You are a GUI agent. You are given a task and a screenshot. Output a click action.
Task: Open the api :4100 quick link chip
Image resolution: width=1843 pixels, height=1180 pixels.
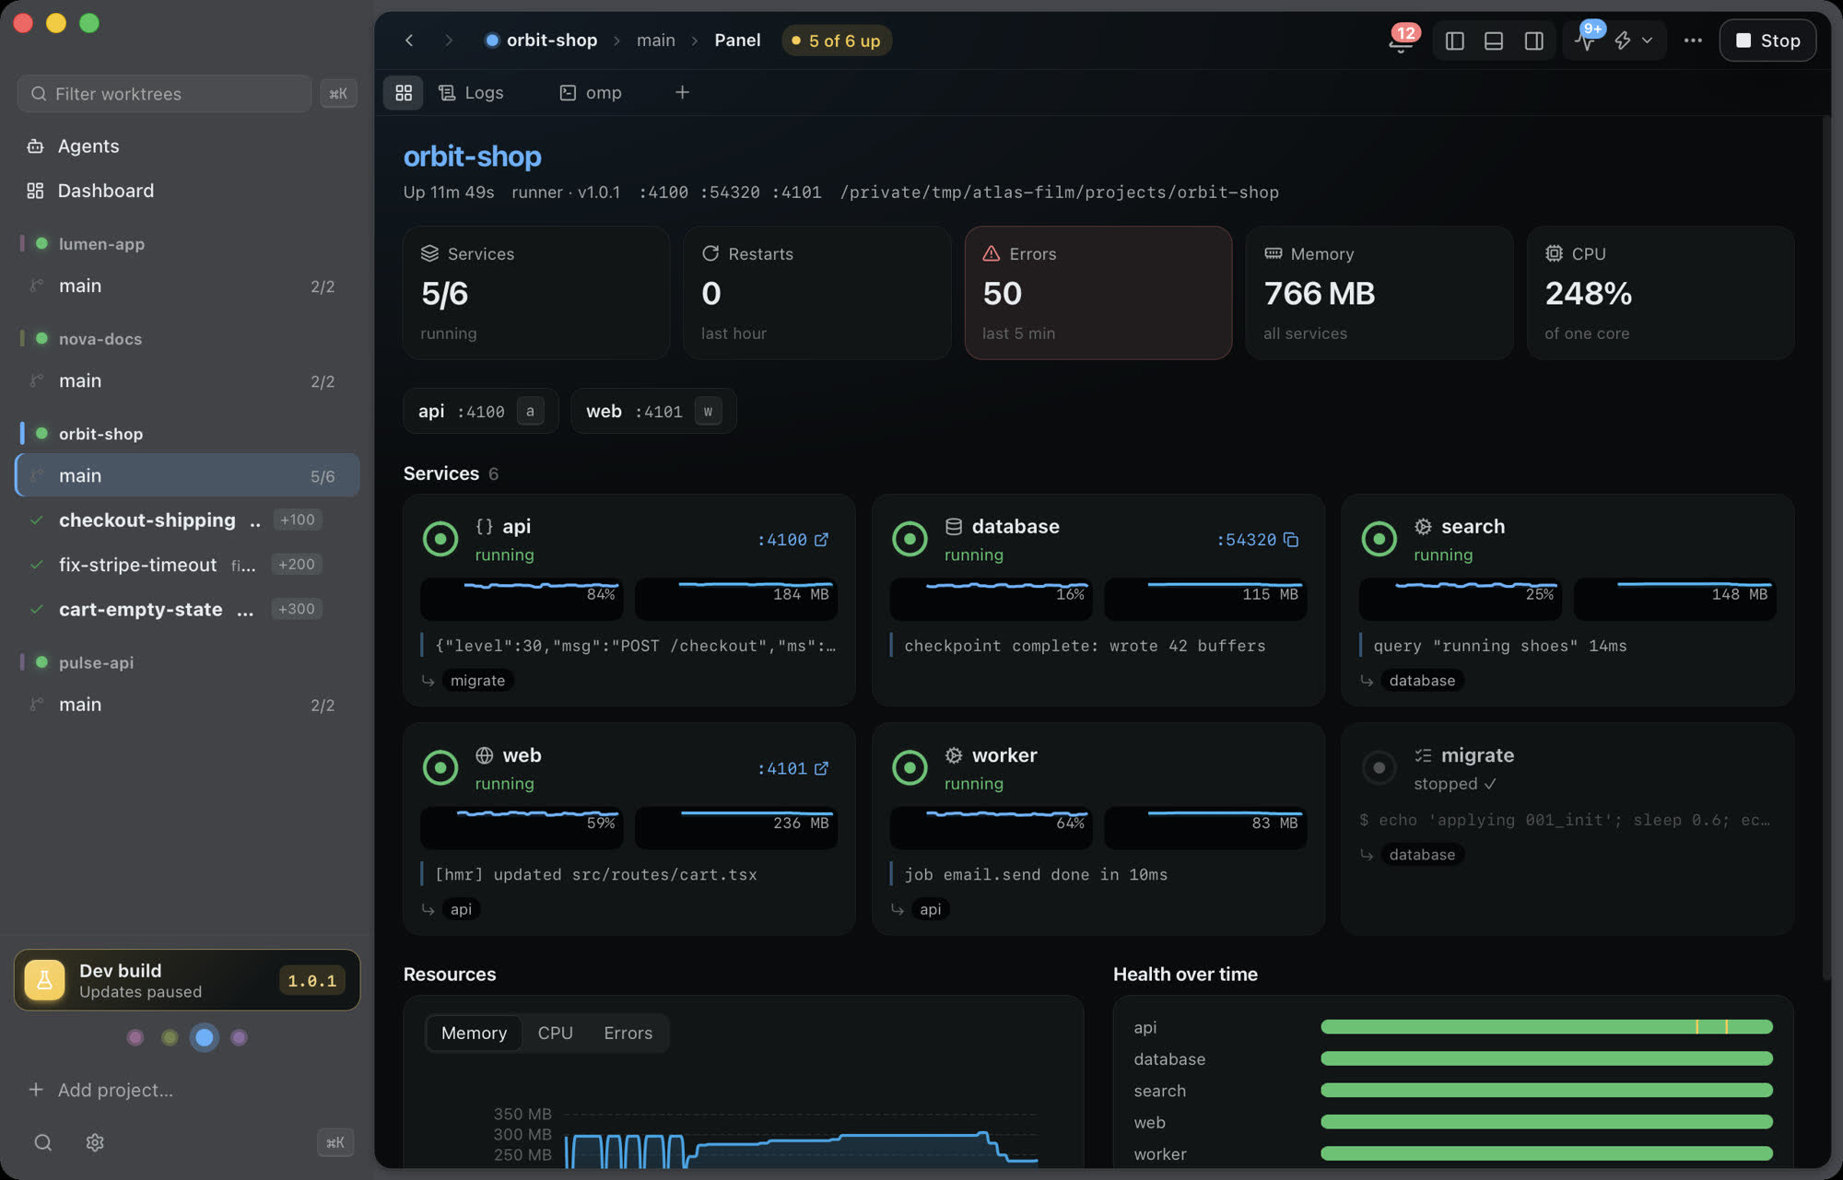point(480,412)
